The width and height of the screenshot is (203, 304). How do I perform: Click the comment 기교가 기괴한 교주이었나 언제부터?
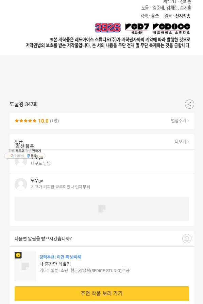click(x=61, y=187)
